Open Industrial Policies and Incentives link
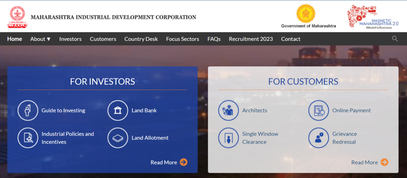The image size is (407, 178). pos(68,138)
